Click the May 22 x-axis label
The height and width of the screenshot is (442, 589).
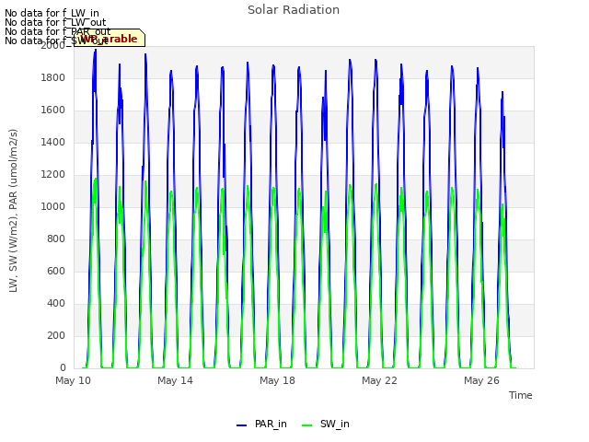point(379,380)
